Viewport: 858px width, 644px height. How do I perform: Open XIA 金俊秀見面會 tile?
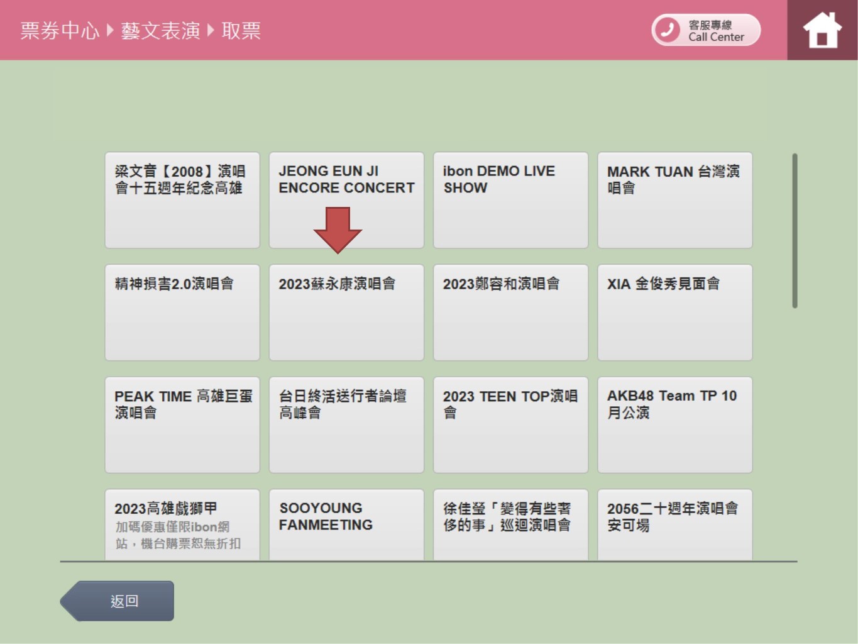tap(675, 313)
